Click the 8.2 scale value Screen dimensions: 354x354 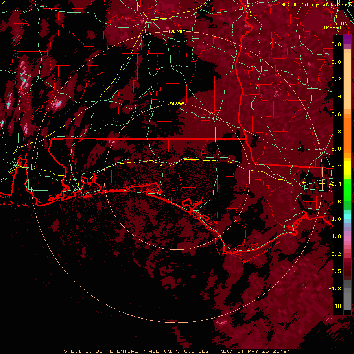tap(336, 79)
